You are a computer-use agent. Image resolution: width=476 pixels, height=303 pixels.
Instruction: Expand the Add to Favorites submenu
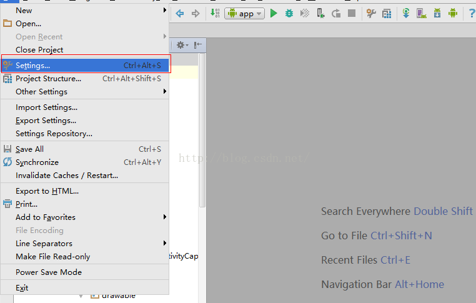click(85, 217)
